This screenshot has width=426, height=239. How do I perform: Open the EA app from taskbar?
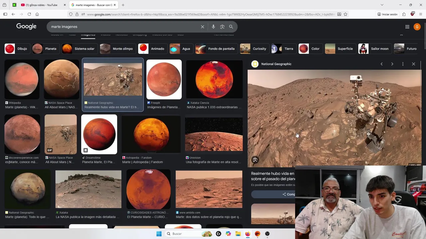(x=257, y=234)
